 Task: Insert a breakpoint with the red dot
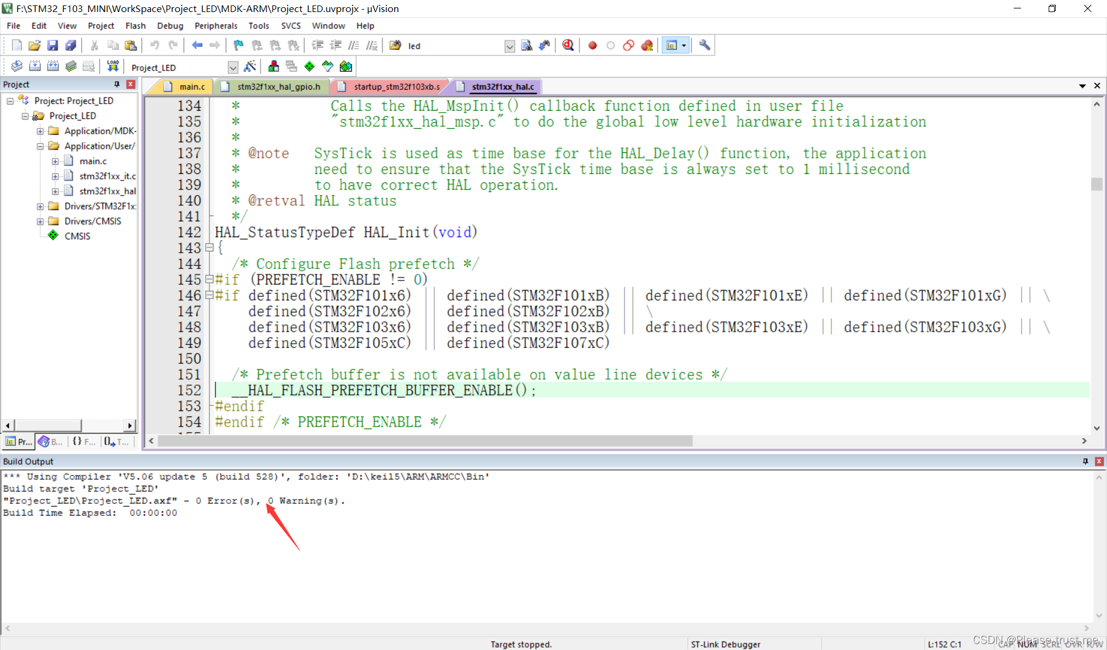[593, 45]
